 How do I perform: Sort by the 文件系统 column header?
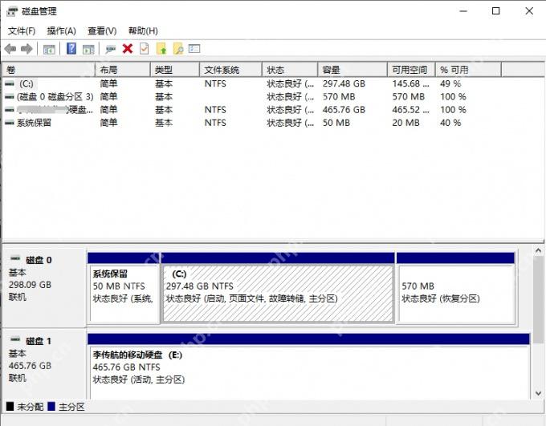[231, 70]
